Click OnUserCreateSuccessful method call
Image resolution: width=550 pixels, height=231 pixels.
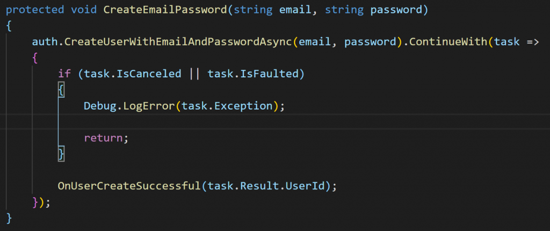point(129,186)
